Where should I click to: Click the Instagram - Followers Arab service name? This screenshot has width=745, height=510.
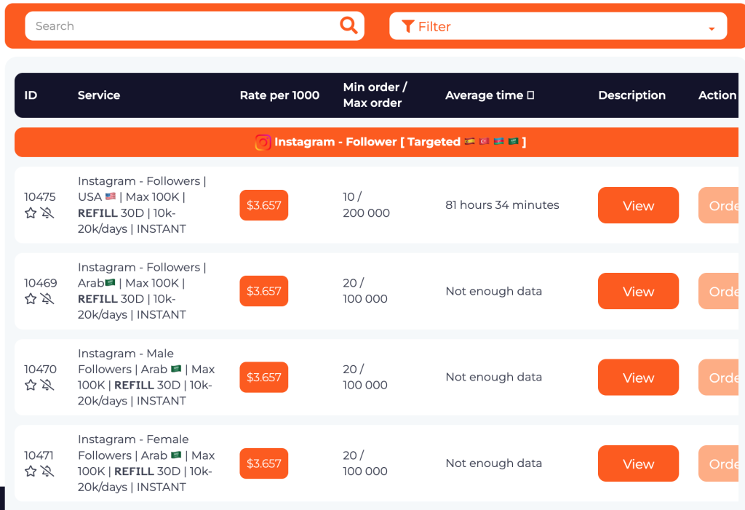(142, 291)
